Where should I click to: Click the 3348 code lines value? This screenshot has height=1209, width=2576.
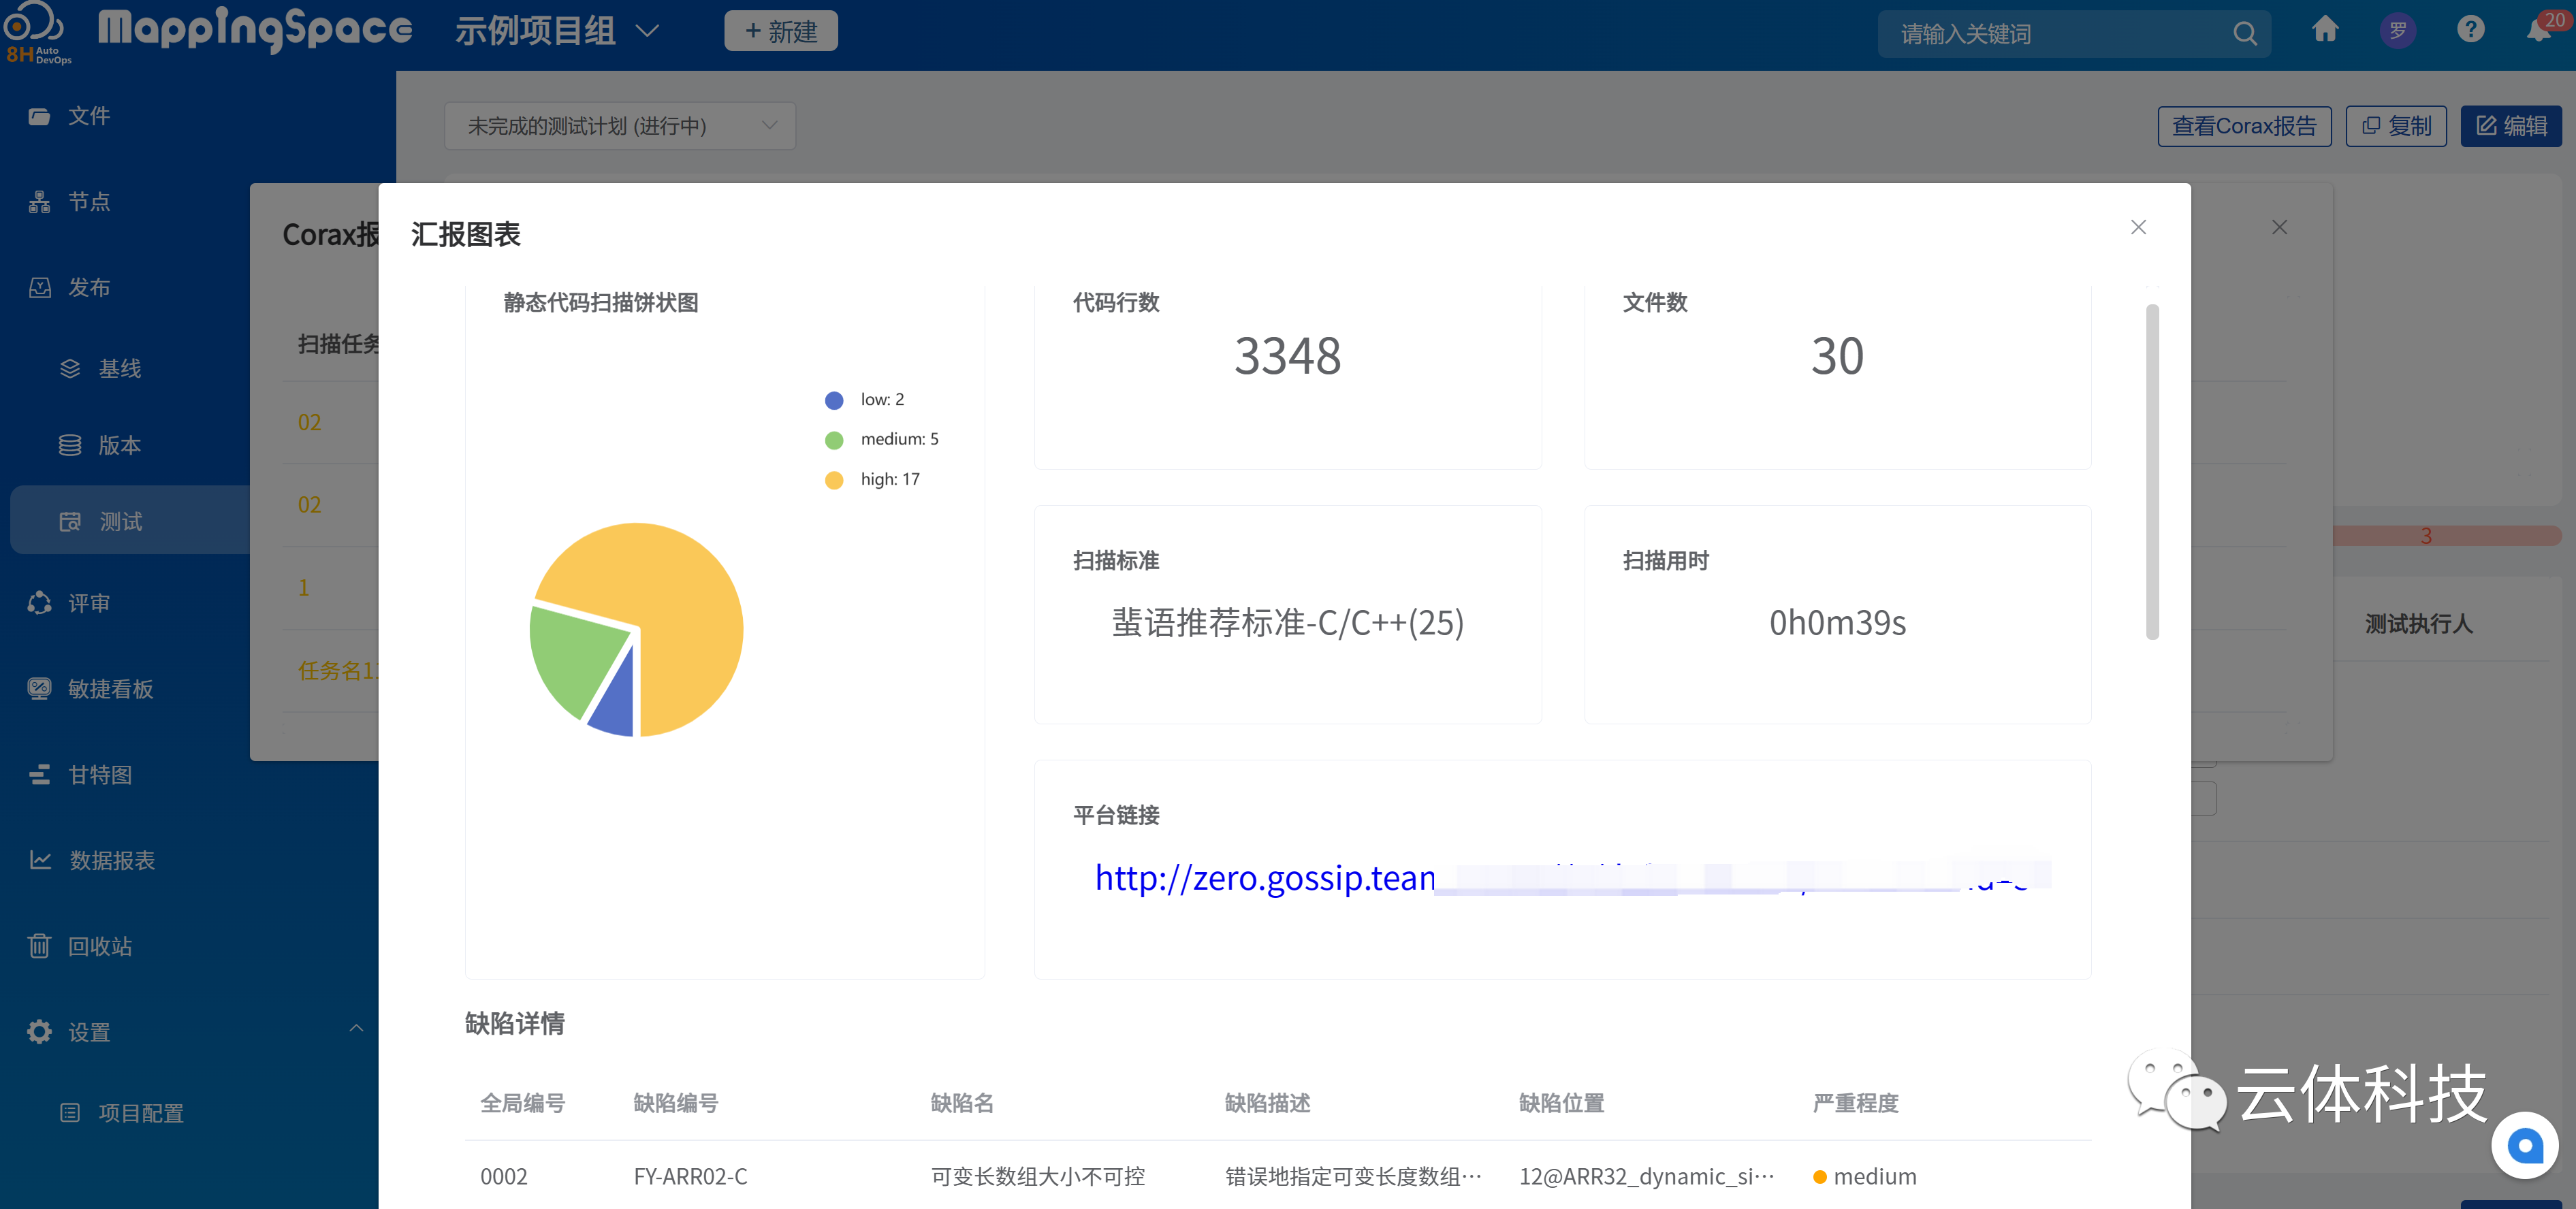(1287, 356)
